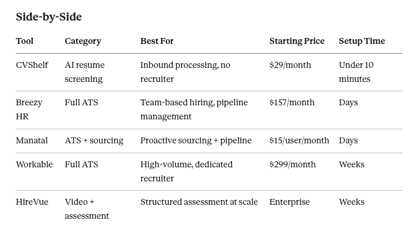Click the $299/month price cell

292,164
